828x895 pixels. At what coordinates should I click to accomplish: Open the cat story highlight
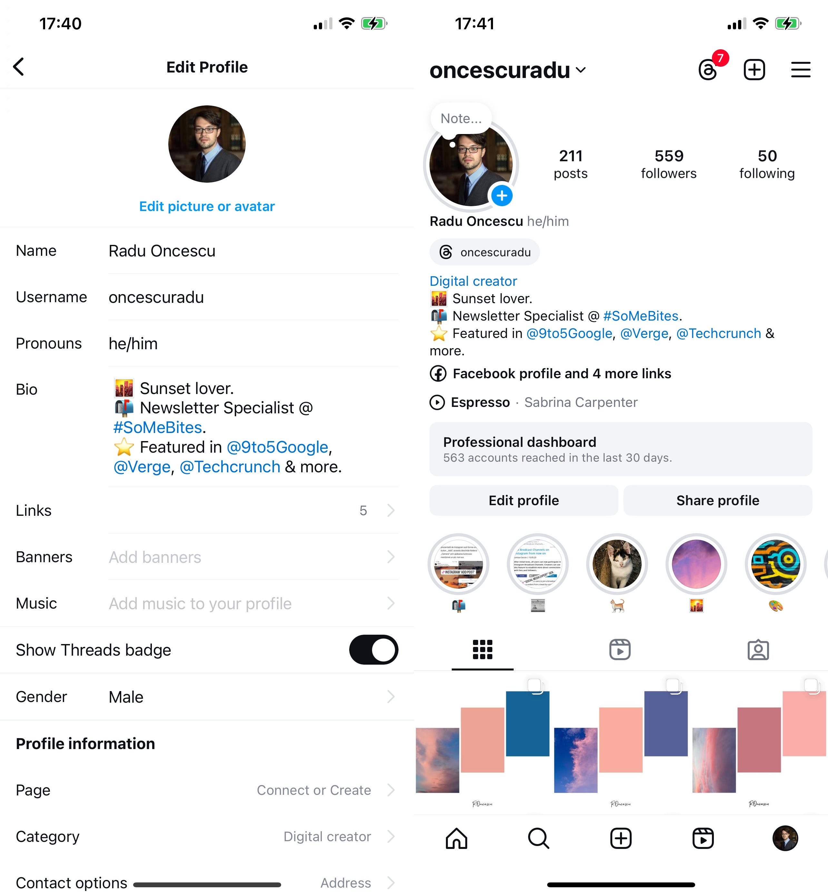coord(617,564)
